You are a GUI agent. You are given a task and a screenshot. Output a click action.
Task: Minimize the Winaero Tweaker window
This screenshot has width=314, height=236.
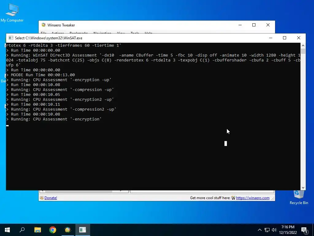240,25
